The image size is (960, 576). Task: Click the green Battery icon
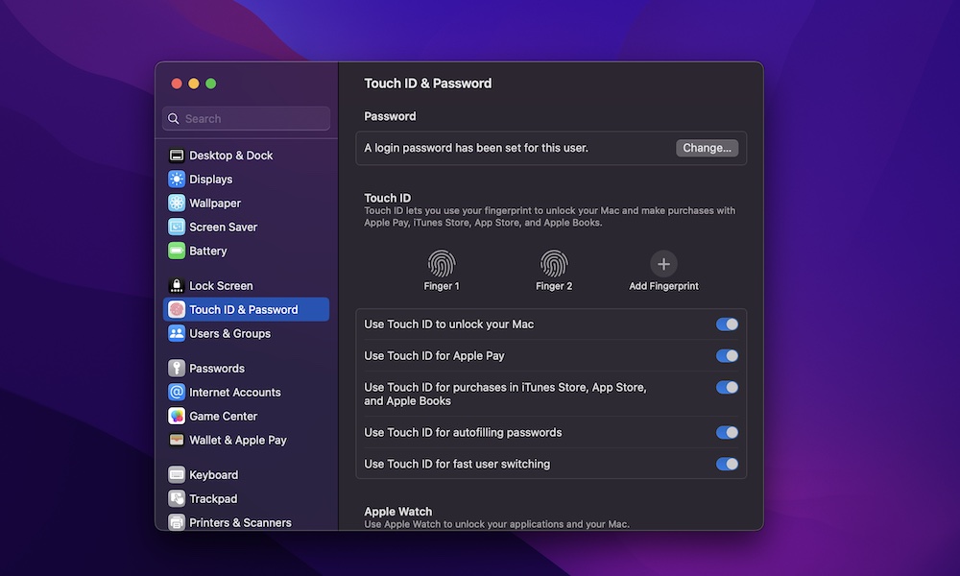(x=177, y=251)
